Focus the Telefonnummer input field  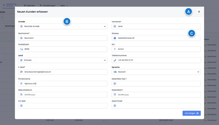[x=156, y=60]
